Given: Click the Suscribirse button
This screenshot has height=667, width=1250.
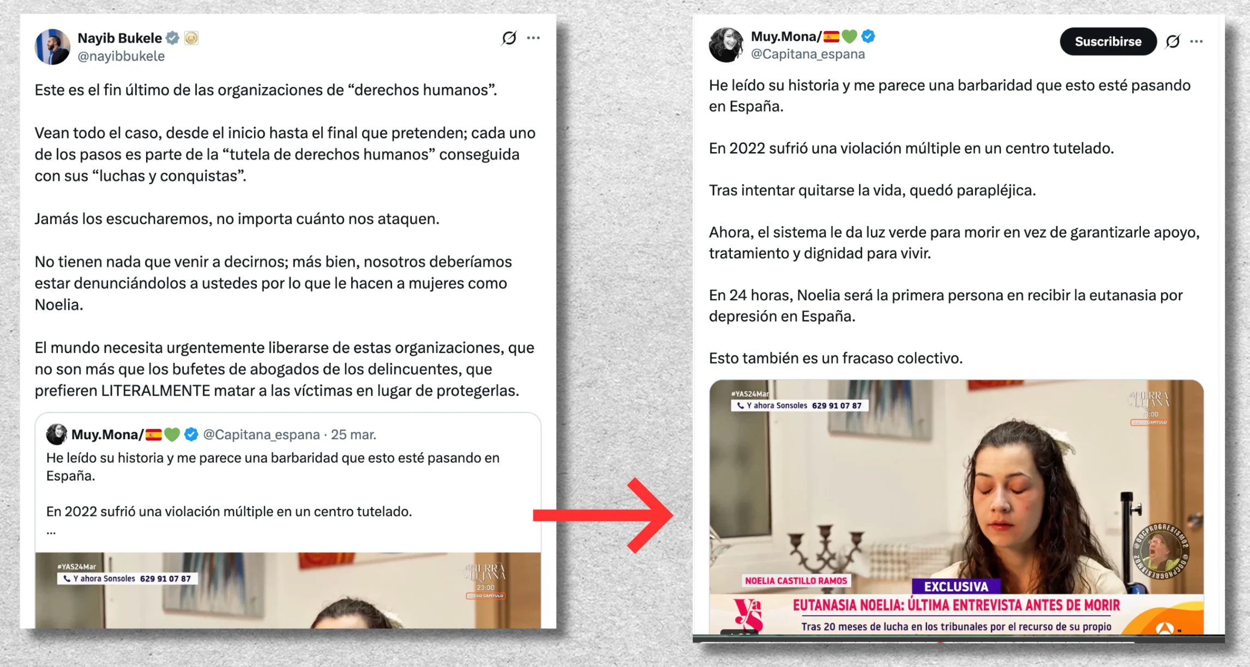Looking at the screenshot, I should point(1108,41).
